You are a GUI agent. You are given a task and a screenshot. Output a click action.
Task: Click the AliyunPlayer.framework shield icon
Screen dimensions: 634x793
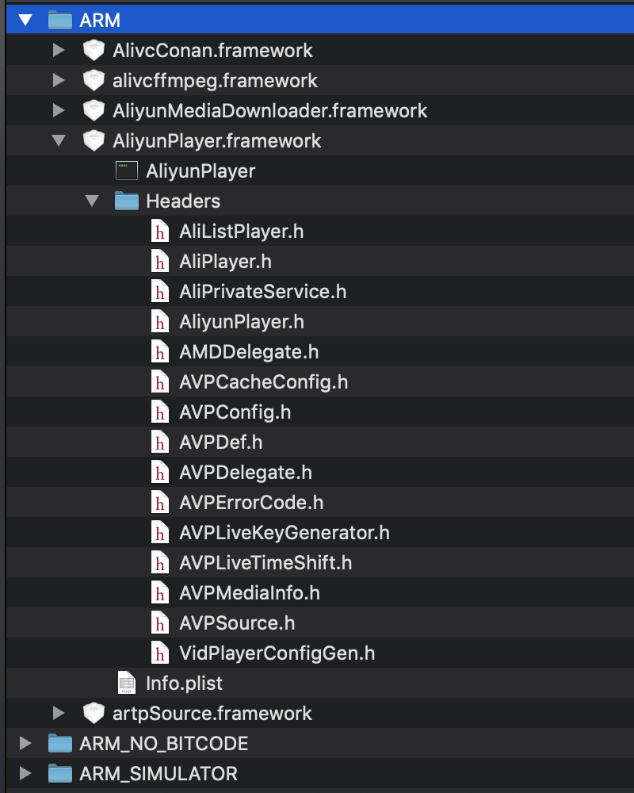click(94, 140)
